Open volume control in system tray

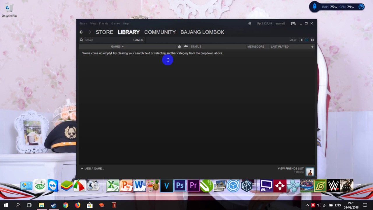point(319,205)
